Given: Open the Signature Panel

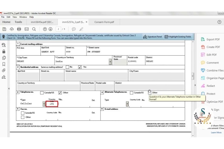Looking at the screenshot, I should (152, 37).
